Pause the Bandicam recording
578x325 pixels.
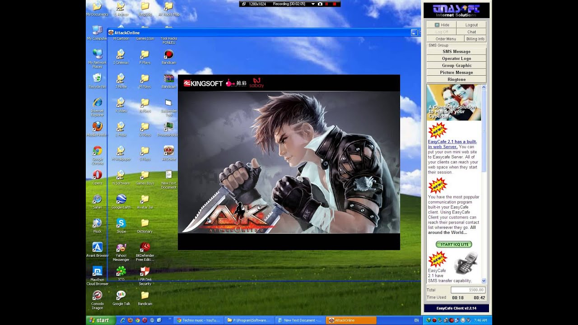tap(327, 4)
